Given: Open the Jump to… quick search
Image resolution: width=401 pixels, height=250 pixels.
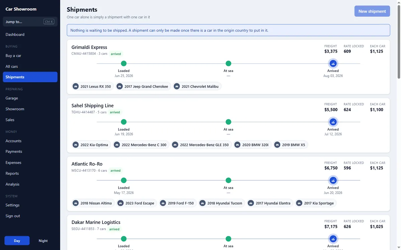Looking at the screenshot, I should (x=30, y=22).
